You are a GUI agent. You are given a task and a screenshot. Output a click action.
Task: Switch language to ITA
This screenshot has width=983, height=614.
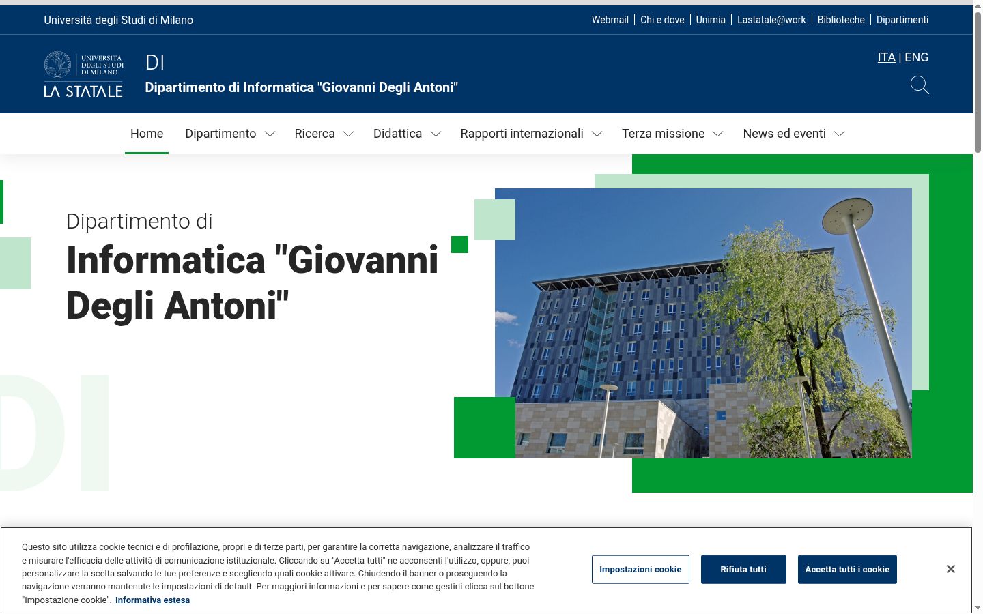pos(886,57)
